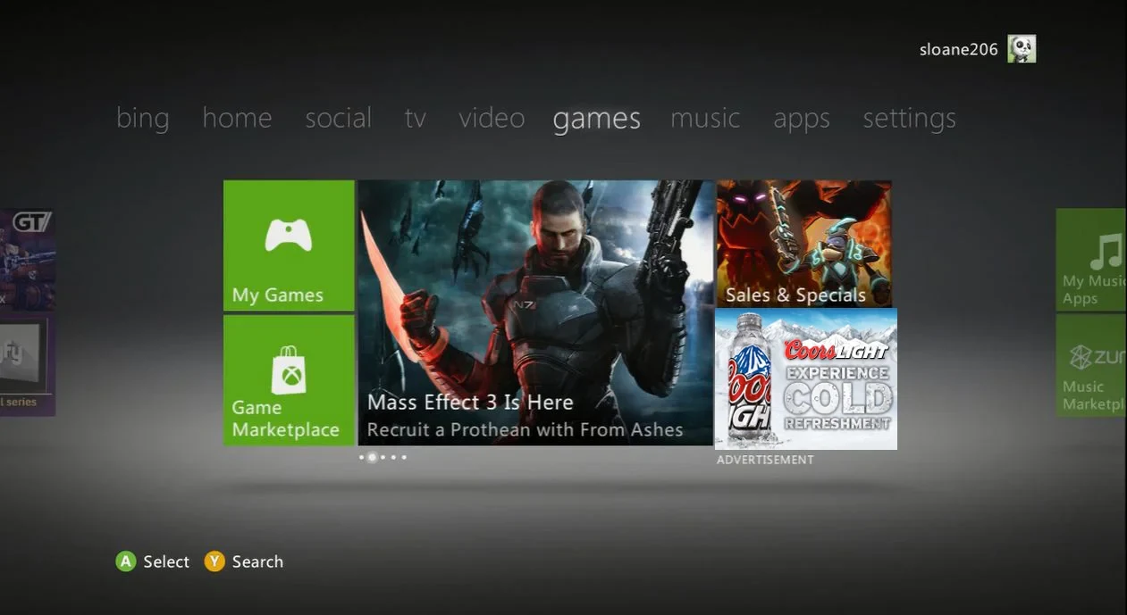Click "Recruit a Prothean with From Ashes" text
Screen dimensions: 1127x615
[525, 429]
